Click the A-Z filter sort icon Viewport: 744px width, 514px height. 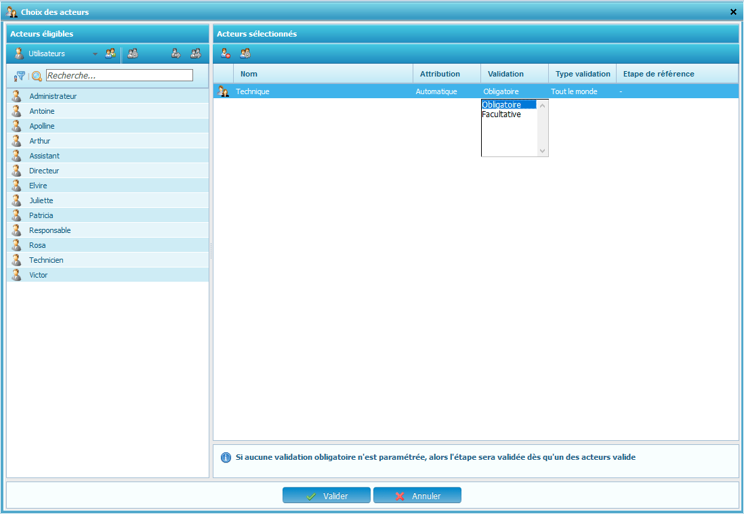pyautogui.click(x=20, y=76)
